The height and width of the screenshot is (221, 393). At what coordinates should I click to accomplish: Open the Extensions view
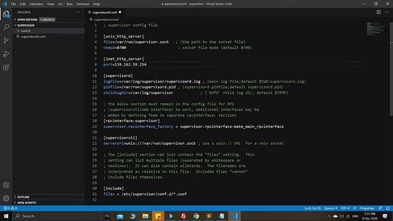(x=6, y=67)
